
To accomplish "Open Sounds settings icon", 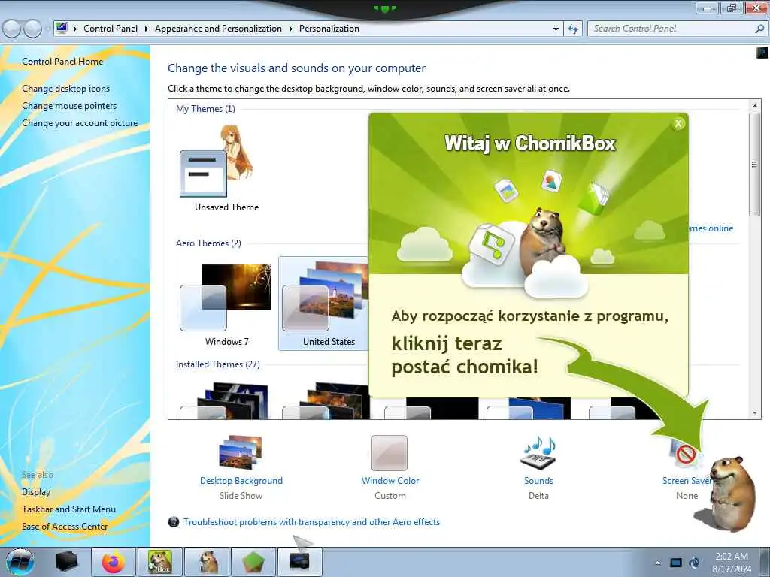I will point(538,452).
